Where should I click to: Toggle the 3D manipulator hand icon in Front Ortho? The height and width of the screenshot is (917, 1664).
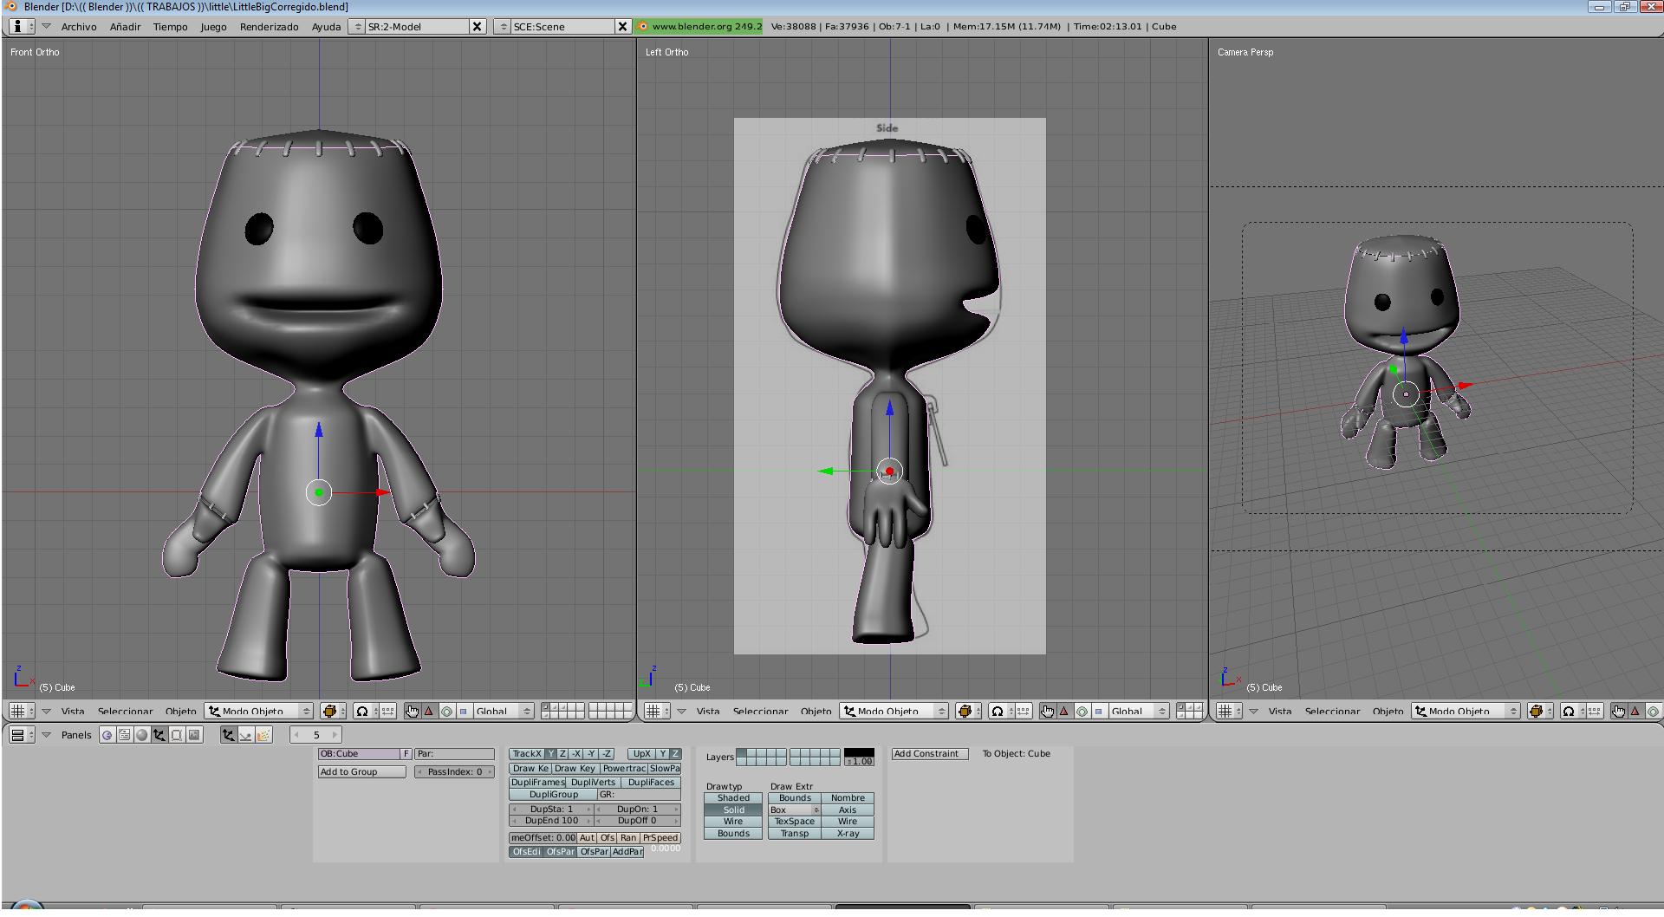pos(412,711)
